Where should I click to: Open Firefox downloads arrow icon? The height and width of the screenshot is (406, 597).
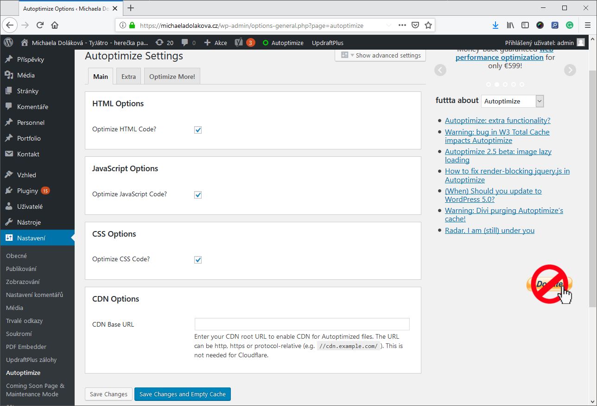(495, 26)
